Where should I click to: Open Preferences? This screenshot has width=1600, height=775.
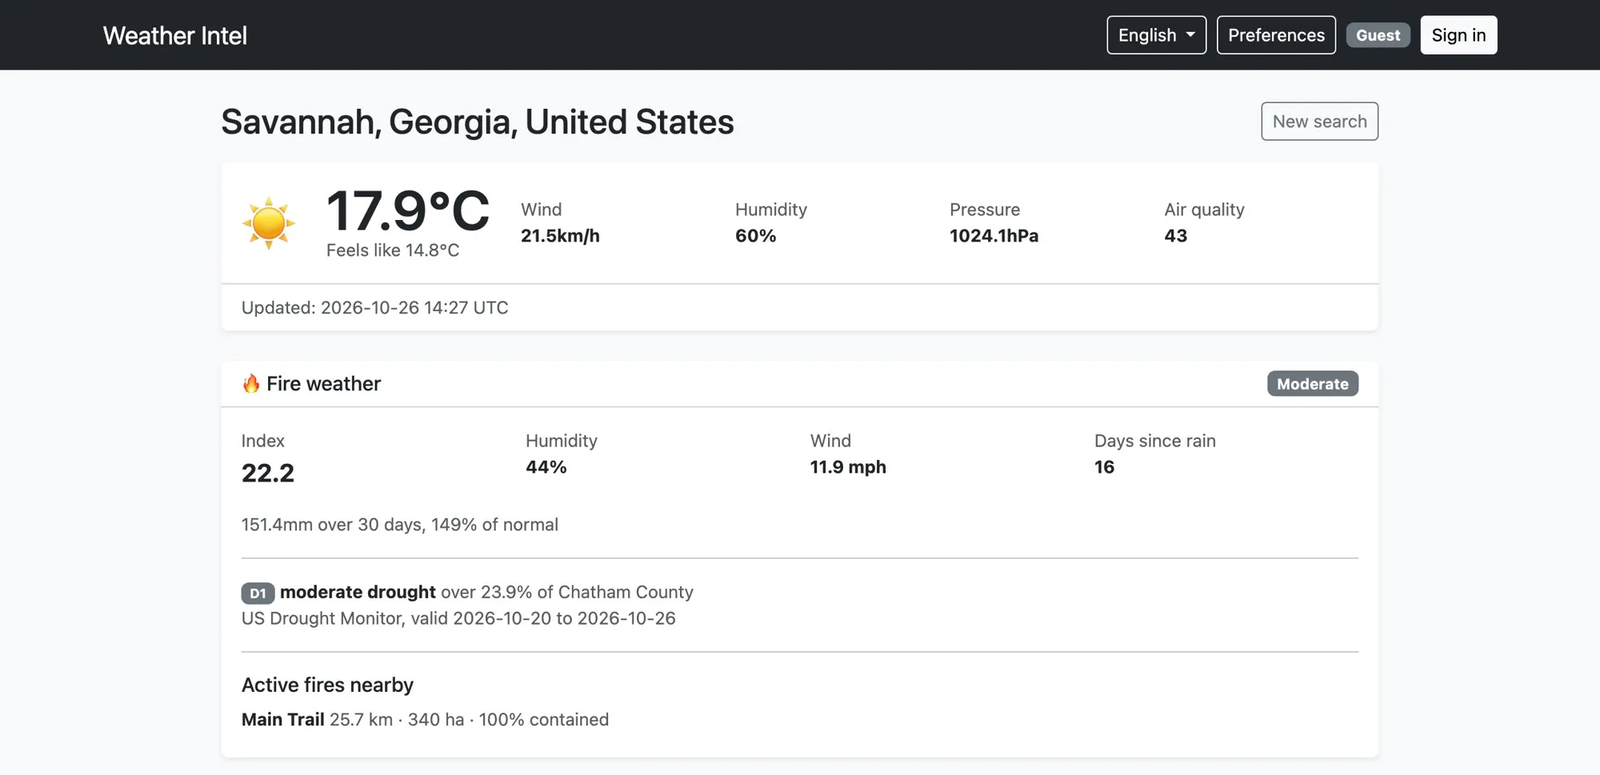pos(1276,35)
